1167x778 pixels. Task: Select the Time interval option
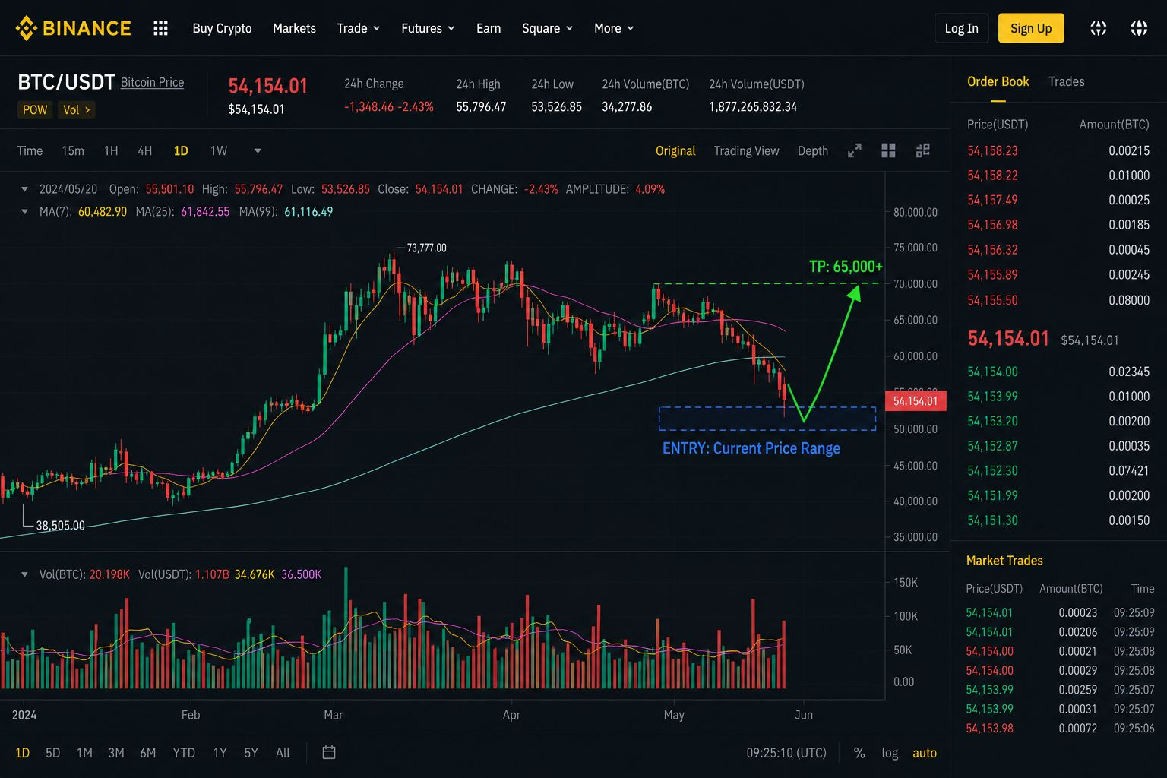point(30,150)
